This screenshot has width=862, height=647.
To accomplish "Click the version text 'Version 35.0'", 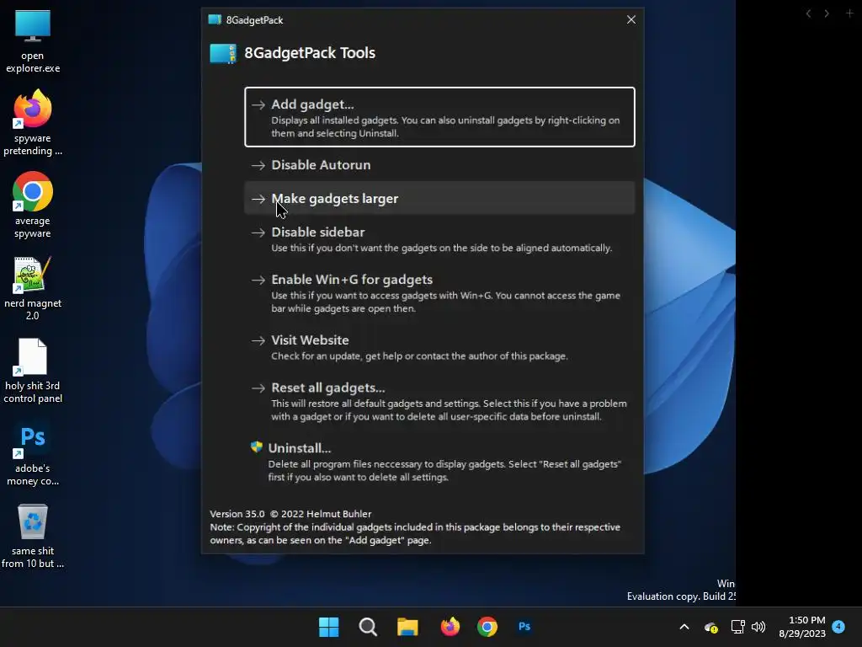I will click(237, 514).
